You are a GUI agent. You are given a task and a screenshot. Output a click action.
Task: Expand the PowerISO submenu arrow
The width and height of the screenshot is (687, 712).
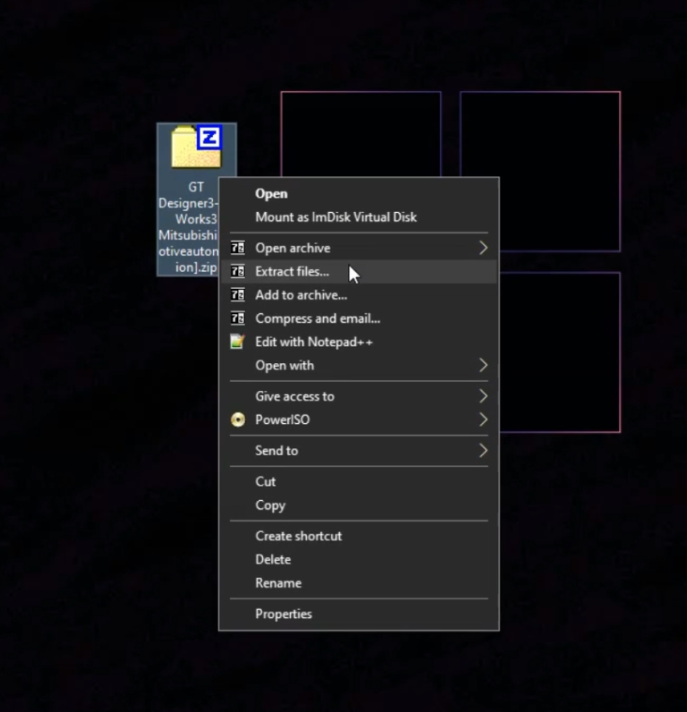coord(483,420)
